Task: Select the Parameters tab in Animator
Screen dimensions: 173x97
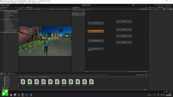Action: point(80,9)
